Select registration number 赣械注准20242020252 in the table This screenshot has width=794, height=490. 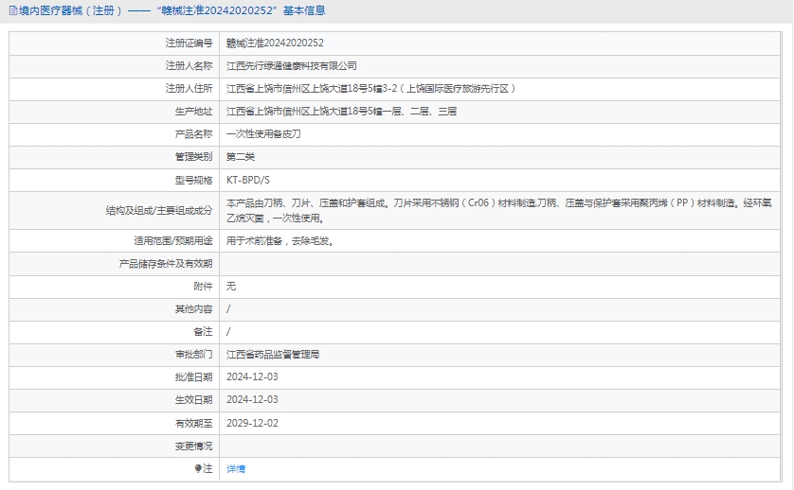275,44
